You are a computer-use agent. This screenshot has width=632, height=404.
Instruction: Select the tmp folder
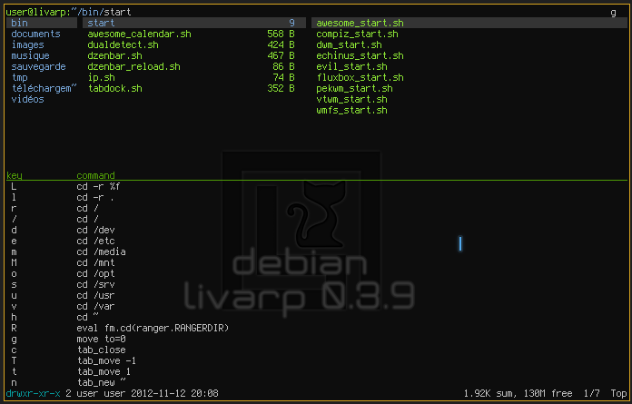(x=19, y=77)
